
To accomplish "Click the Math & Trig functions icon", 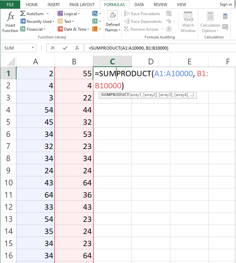I will 95,21.
